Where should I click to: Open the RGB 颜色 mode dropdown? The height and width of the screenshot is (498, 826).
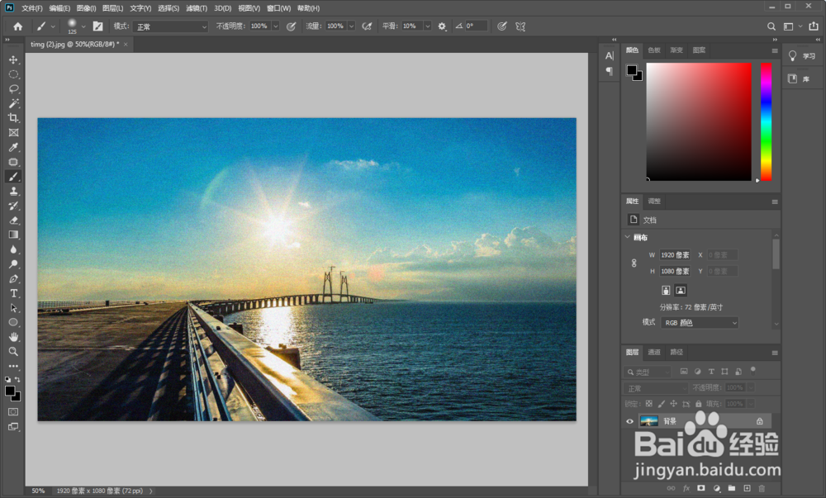700,322
